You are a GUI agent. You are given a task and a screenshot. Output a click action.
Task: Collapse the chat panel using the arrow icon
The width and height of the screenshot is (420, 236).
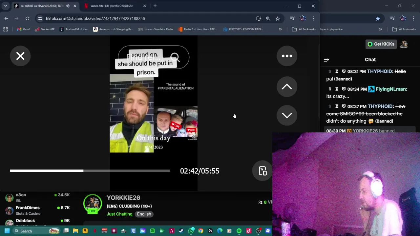coord(326,60)
